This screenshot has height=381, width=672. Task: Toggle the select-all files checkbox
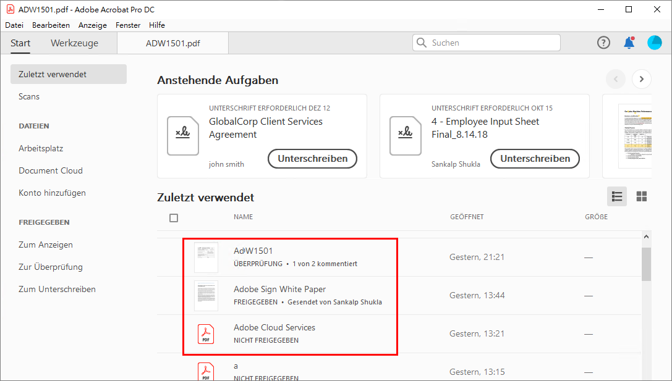pyautogui.click(x=174, y=217)
